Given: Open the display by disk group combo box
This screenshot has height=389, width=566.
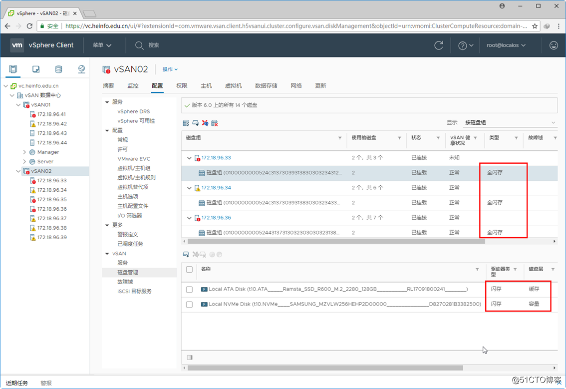Looking at the screenshot, I should [510, 122].
